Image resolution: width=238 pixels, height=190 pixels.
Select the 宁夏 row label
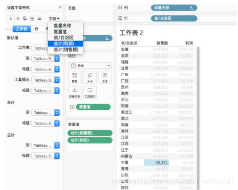click(x=124, y=163)
